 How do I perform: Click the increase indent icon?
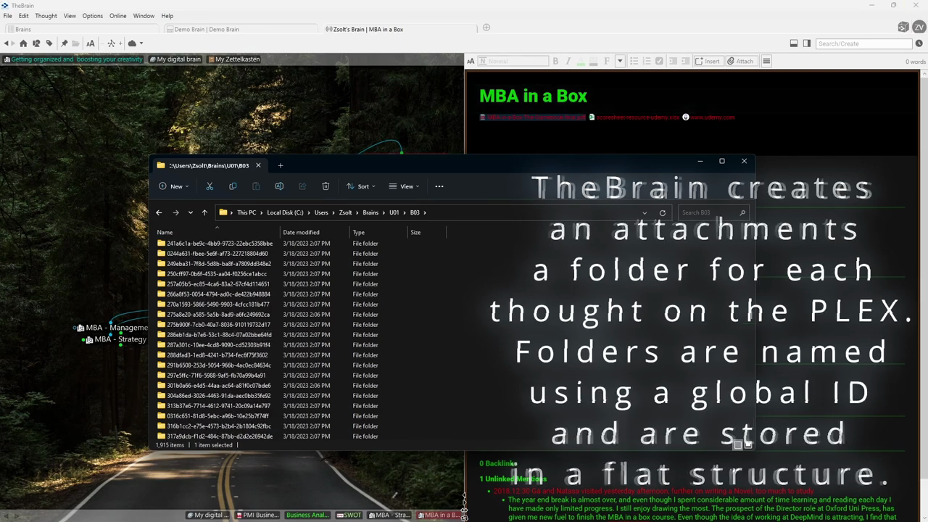(x=686, y=61)
